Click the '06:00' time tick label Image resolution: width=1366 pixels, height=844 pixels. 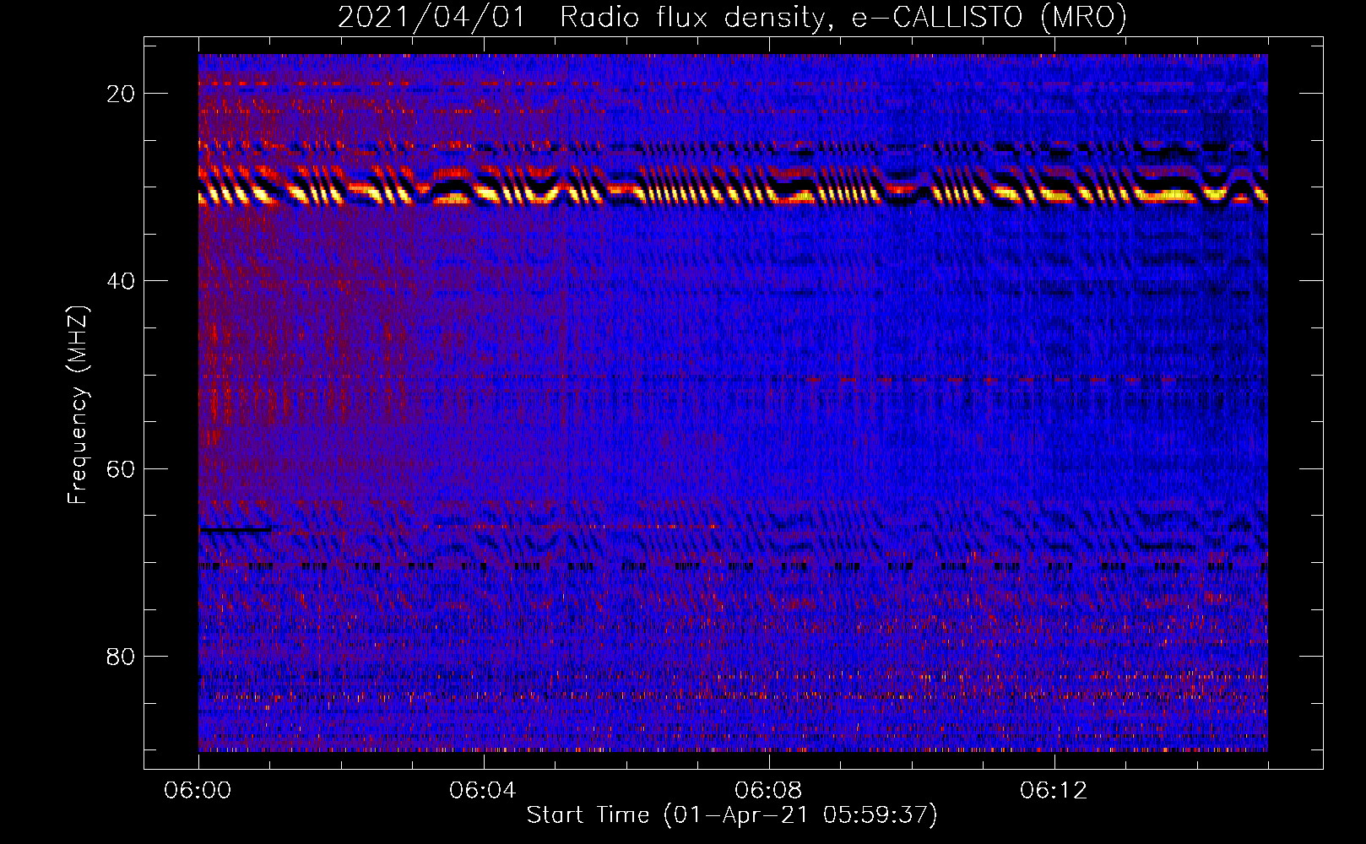198,791
